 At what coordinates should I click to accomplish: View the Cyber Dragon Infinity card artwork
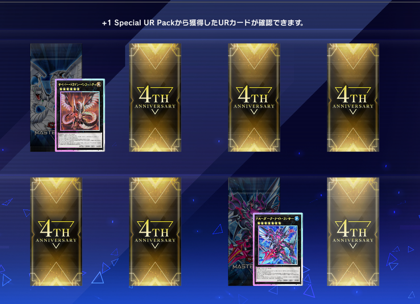tap(80, 111)
